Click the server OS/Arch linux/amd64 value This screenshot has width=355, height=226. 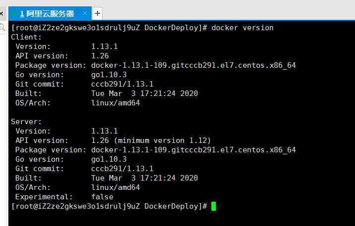click(x=115, y=187)
